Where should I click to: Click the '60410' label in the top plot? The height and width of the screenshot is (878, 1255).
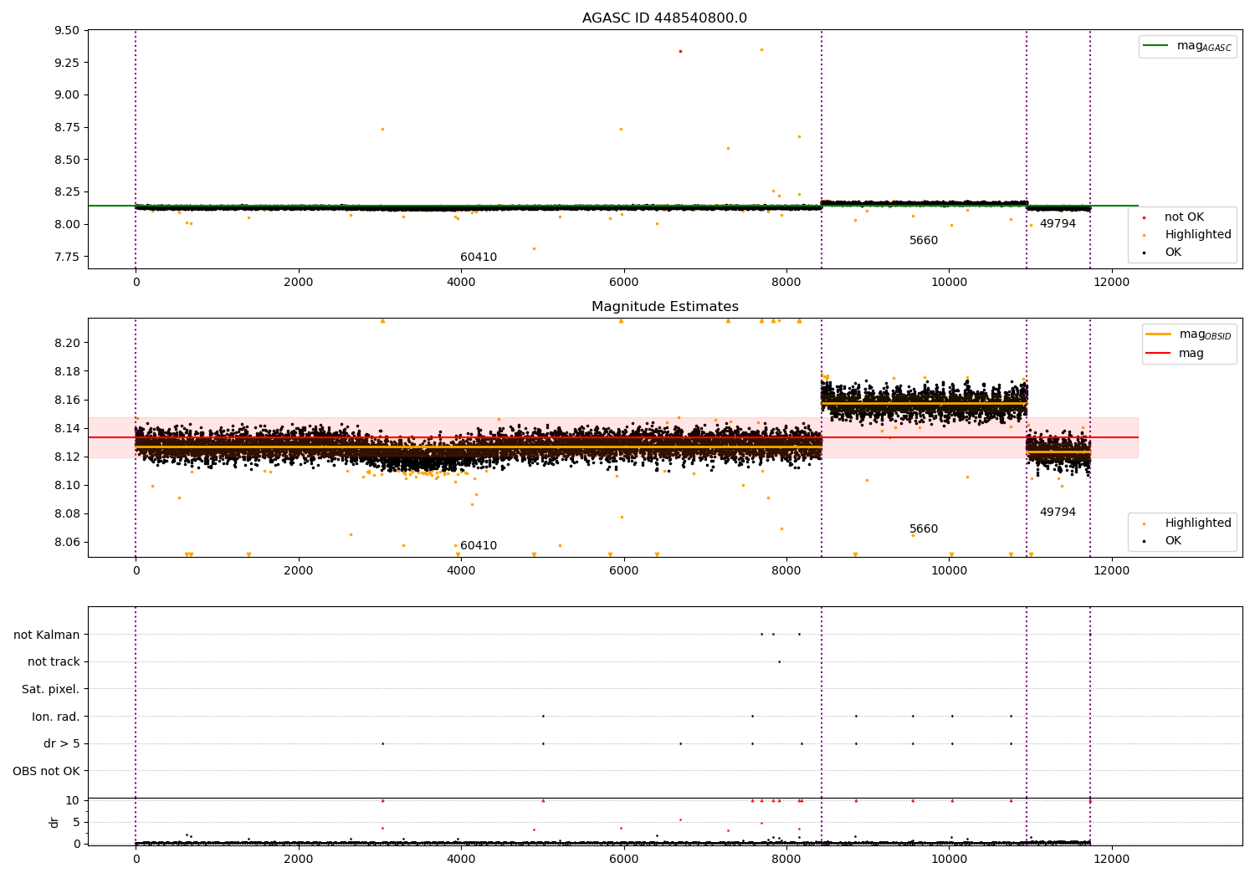click(479, 257)
